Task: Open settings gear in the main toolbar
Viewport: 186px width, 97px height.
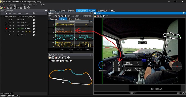Action: [x=25, y=8]
